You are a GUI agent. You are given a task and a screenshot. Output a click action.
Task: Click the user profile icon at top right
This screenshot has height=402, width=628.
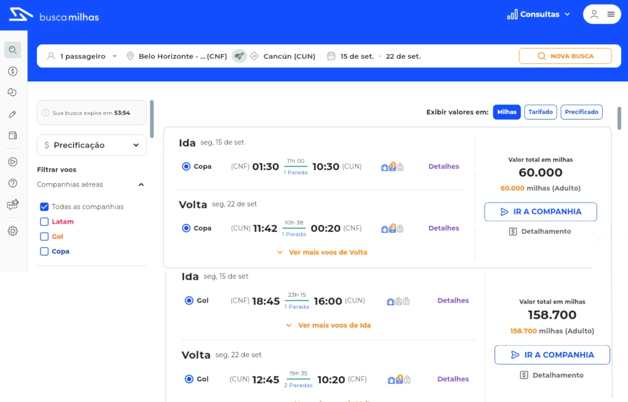click(594, 14)
